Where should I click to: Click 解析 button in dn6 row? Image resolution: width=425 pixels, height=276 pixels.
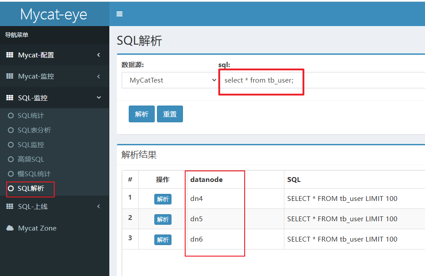[163, 240]
